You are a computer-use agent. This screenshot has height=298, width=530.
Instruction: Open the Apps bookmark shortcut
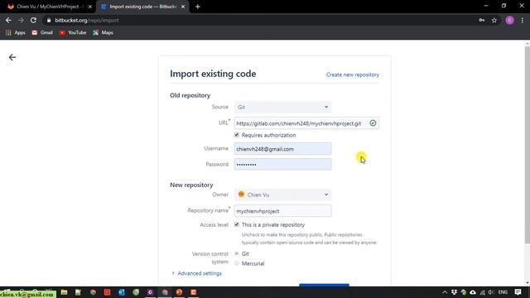tap(16, 32)
